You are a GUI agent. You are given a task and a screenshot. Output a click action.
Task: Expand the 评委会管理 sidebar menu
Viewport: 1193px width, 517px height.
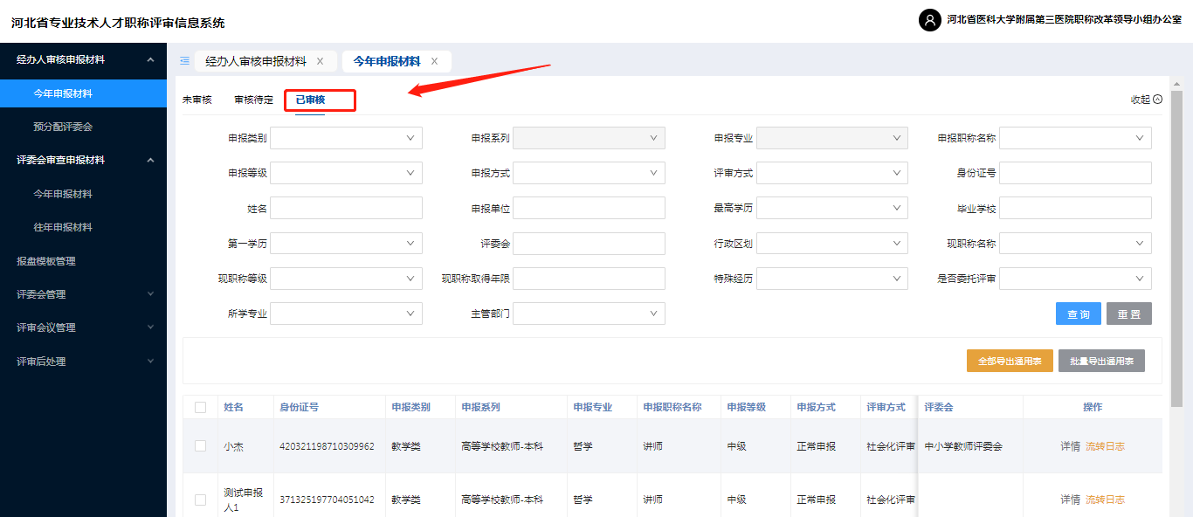(151, 294)
